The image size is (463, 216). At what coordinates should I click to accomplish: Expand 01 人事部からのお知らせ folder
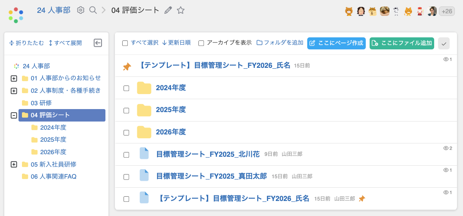point(14,79)
